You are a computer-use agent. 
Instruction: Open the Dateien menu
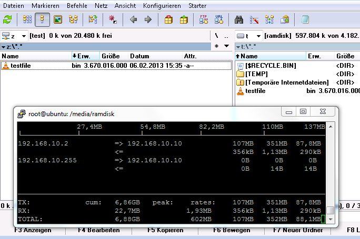[x=13, y=6]
